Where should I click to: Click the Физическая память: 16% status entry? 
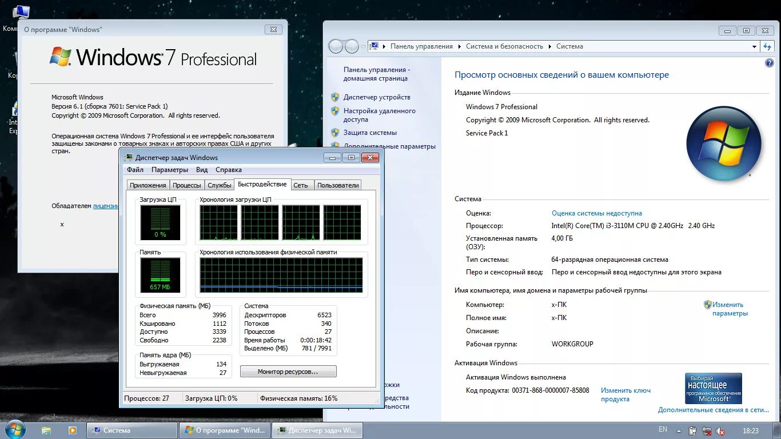pyautogui.click(x=298, y=398)
